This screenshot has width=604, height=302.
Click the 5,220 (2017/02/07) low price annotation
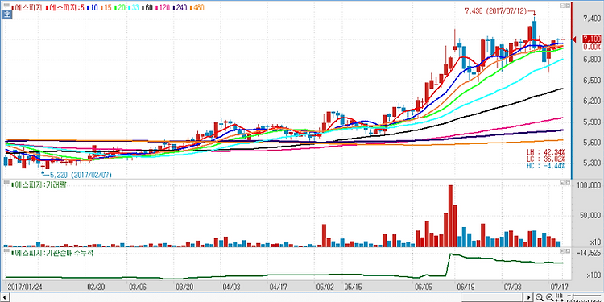pos(81,175)
